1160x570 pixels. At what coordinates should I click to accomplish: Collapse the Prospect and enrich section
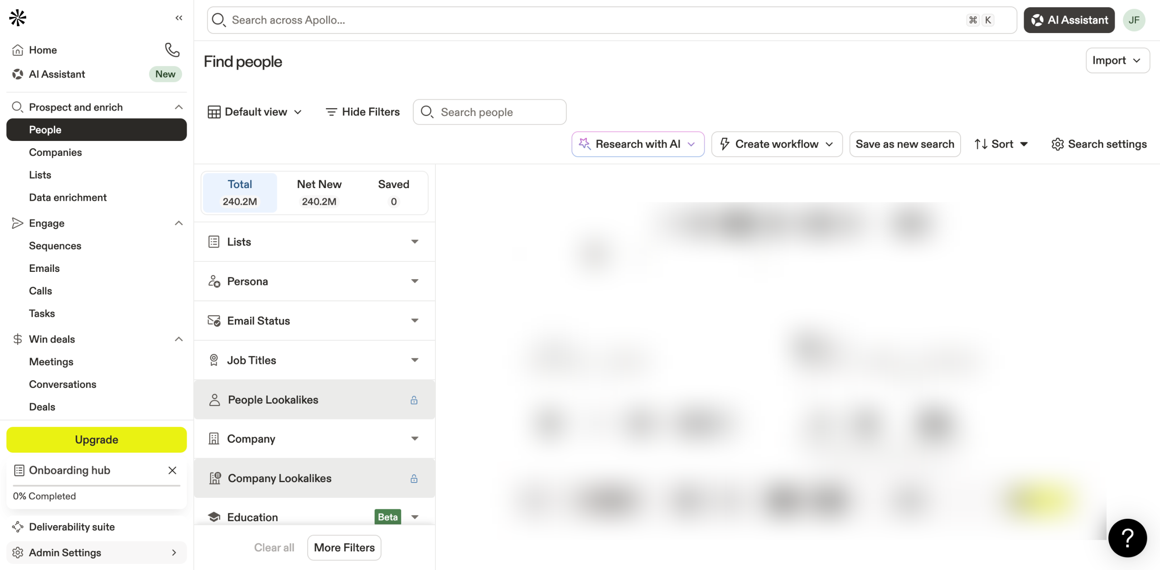[179, 107]
